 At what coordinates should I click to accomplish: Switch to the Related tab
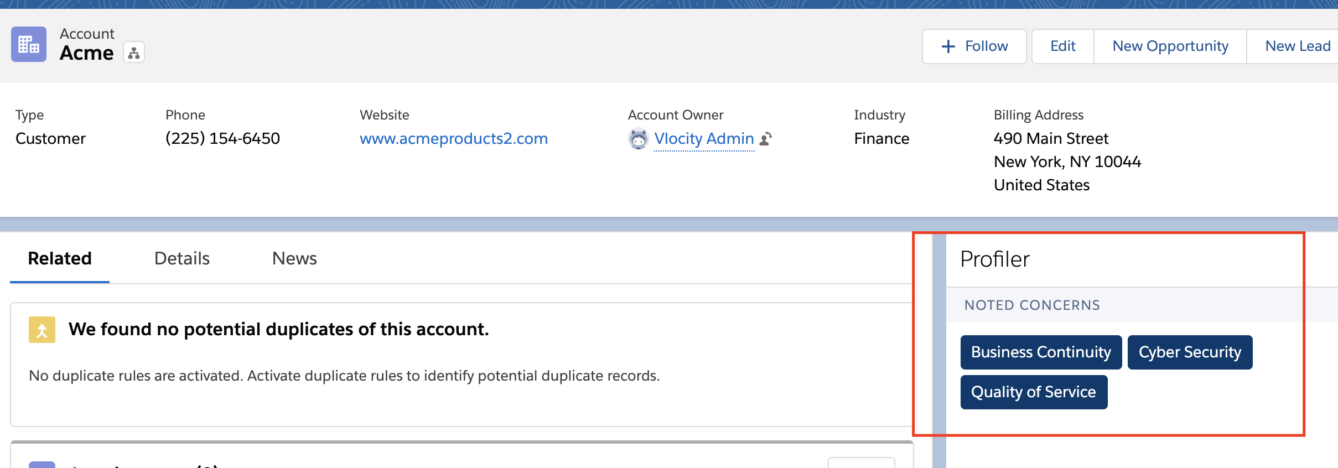pos(60,258)
